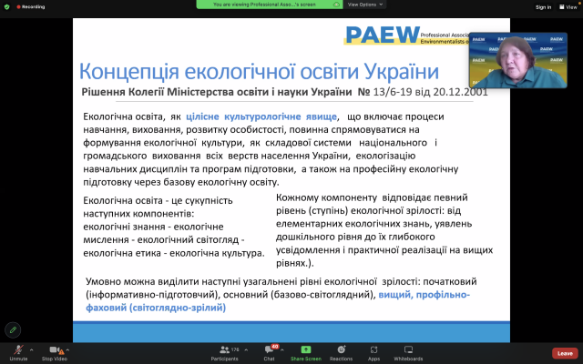
Task: Open audio options chevron next to Unmute
Action: pos(32,349)
